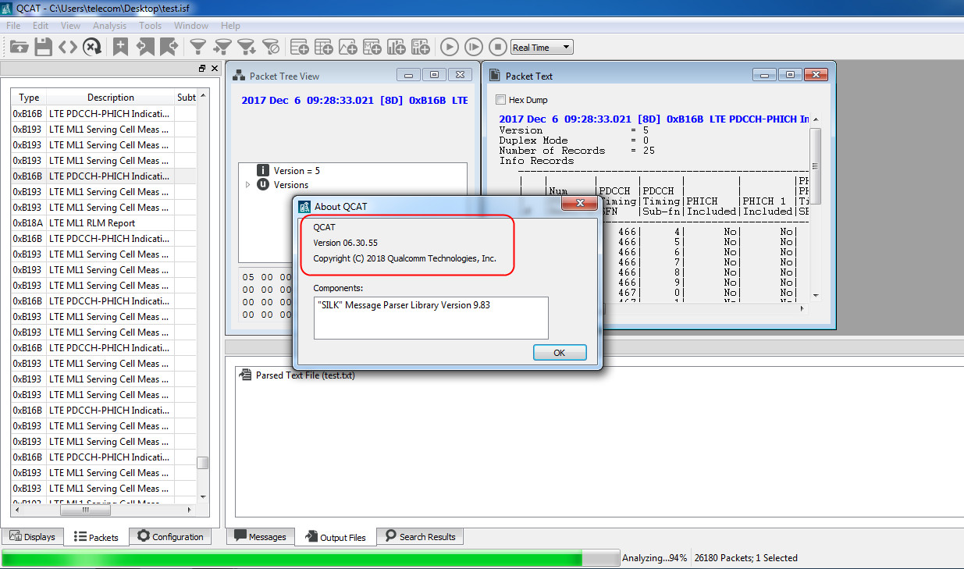The image size is (964, 569).
Task: Click the add line graph view icon
Action: coord(348,47)
